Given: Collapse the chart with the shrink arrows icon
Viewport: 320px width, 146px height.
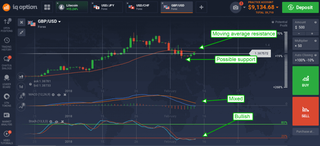Looking at the screenshot, I should [22, 32].
